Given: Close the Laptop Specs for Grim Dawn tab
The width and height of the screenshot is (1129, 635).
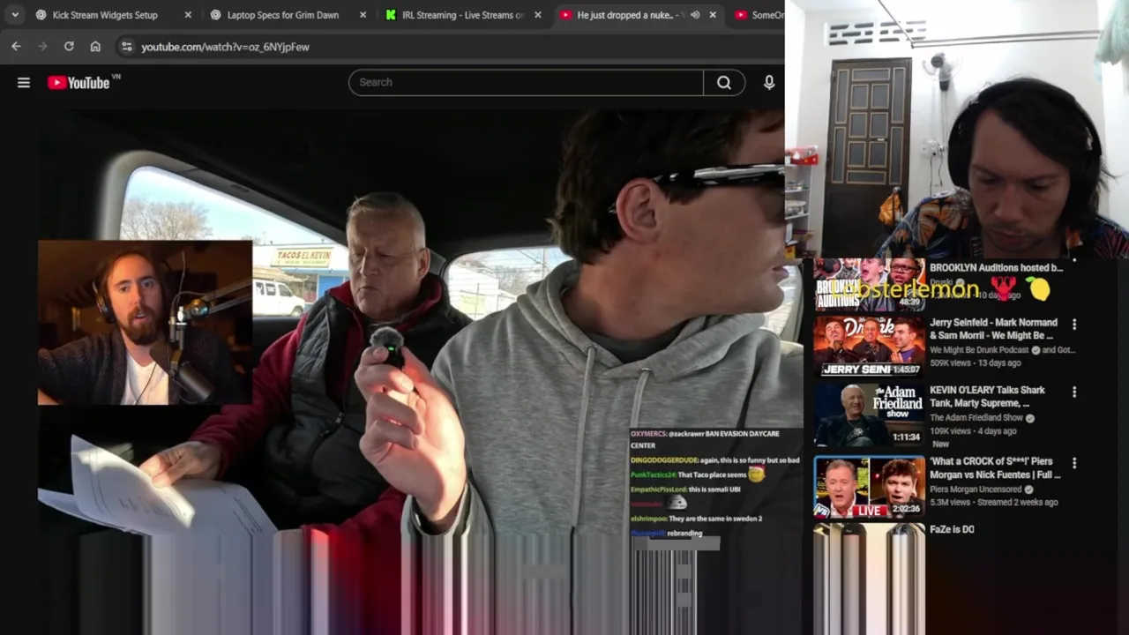Looking at the screenshot, I should 362,15.
